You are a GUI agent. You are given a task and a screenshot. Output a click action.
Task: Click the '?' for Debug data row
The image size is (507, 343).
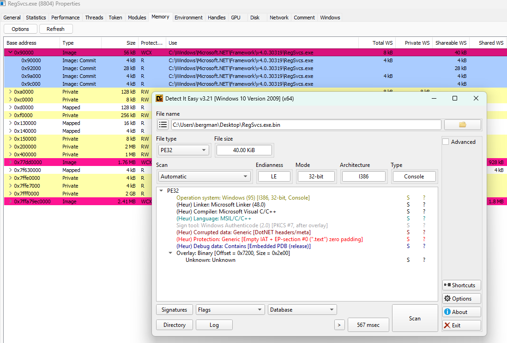pos(424,246)
